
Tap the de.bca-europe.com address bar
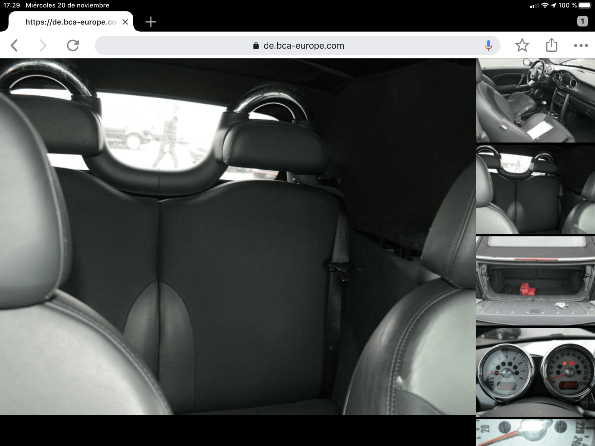(x=303, y=46)
